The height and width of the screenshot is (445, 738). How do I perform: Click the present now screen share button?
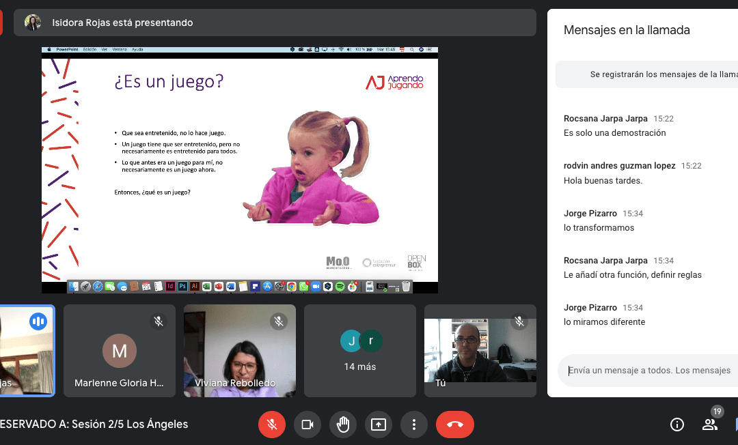pos(379,425)
